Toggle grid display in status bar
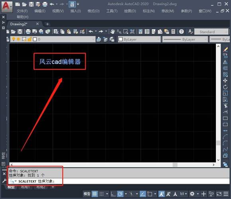This screenshot has height=199, width=231. (x=95, y=194)
